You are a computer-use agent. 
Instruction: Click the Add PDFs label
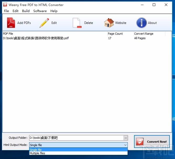point(24,23)
